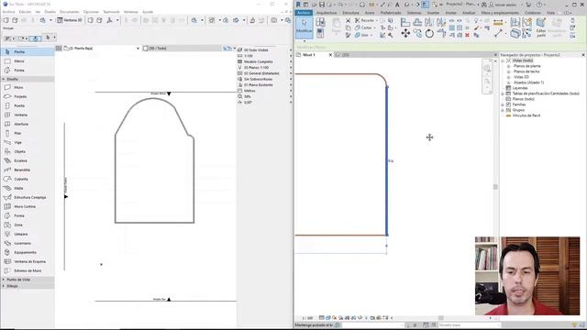Click the Rotate tool in Revit ribbon
Viewport: 587px width, 330px height.
point(429,34)
